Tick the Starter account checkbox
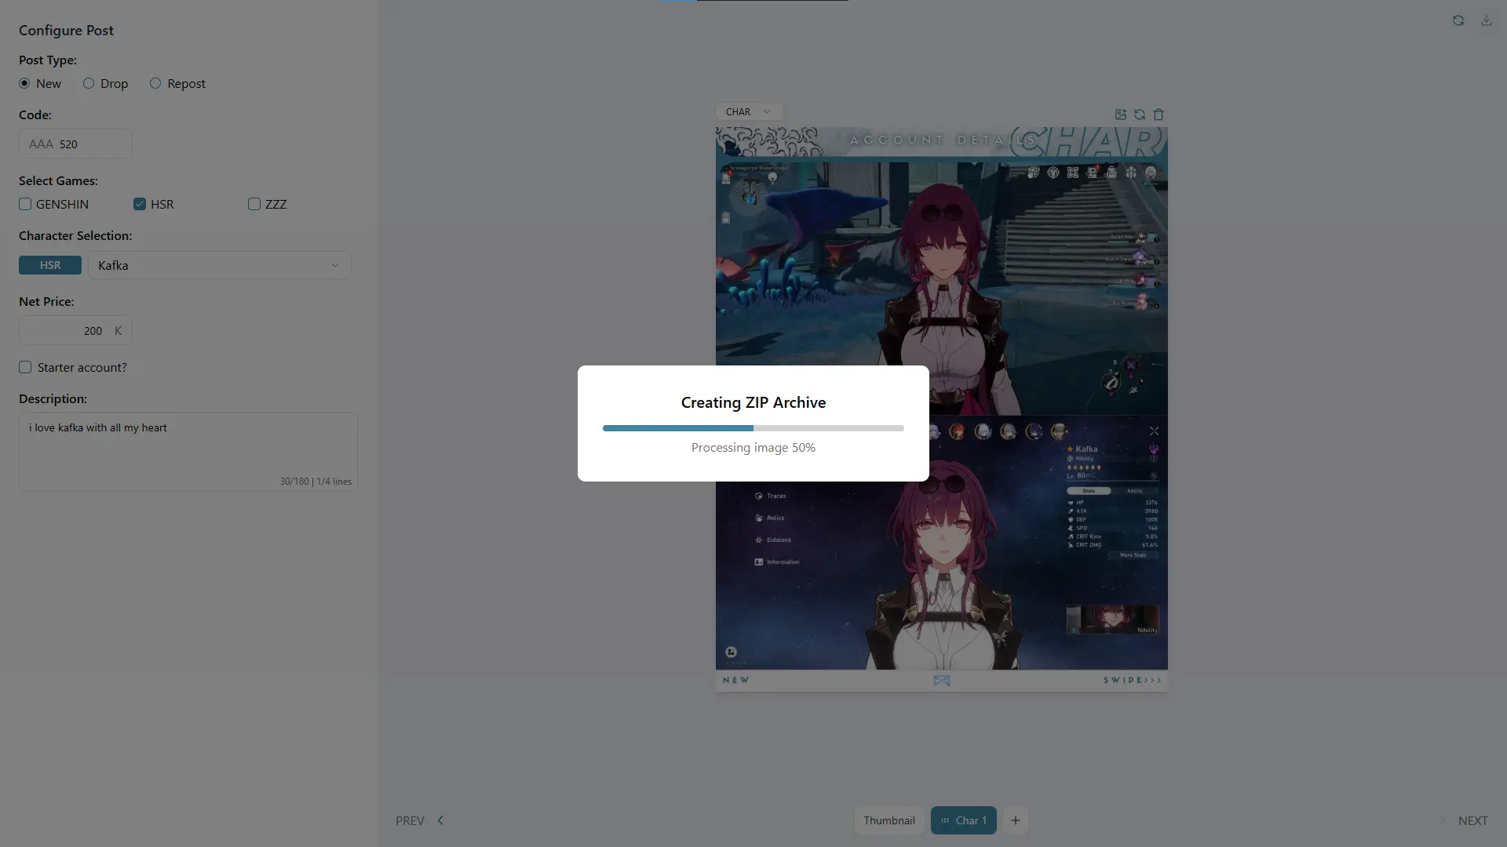This screenshot has width=1507, height=847. pyautogui.click(x=25, y=367)
